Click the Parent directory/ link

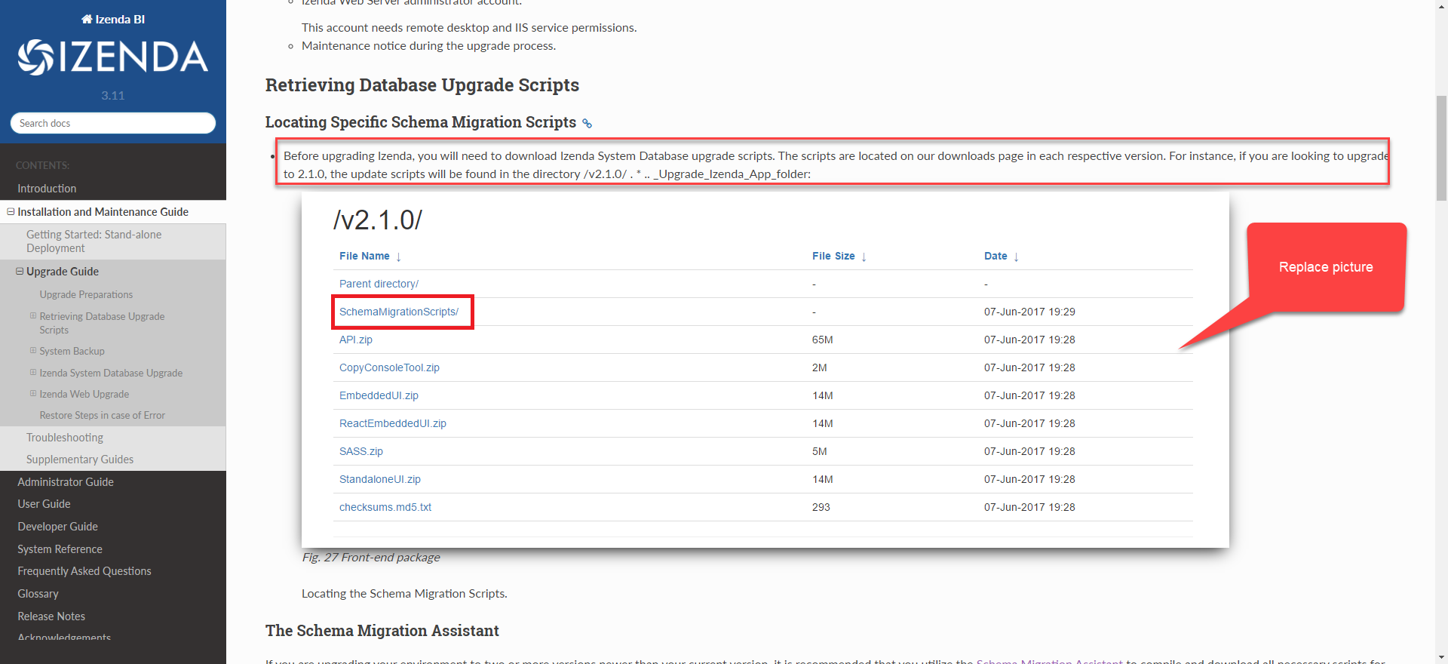(x=379, y=284)
